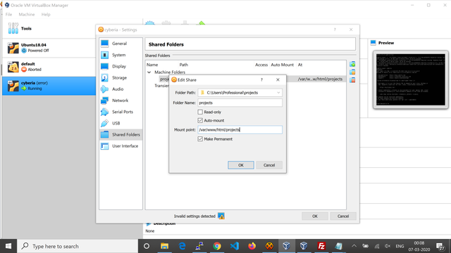The width and height of the screenshot is (451, 253).
Task: Collapse Machine Folders tree node
Action: coord(149,72)
